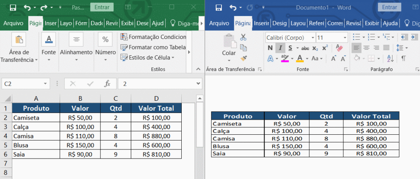Open the Arquivo tab in Excel
Image resolution: width=420 pixels, height=179 pixels.
[x=14, y=23]
